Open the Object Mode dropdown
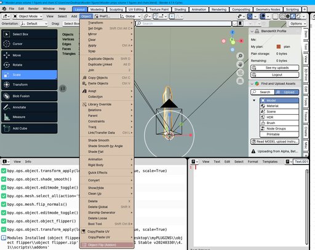This screenshot has width=315, height=250. pyautogui.click(x=28, y=17)
